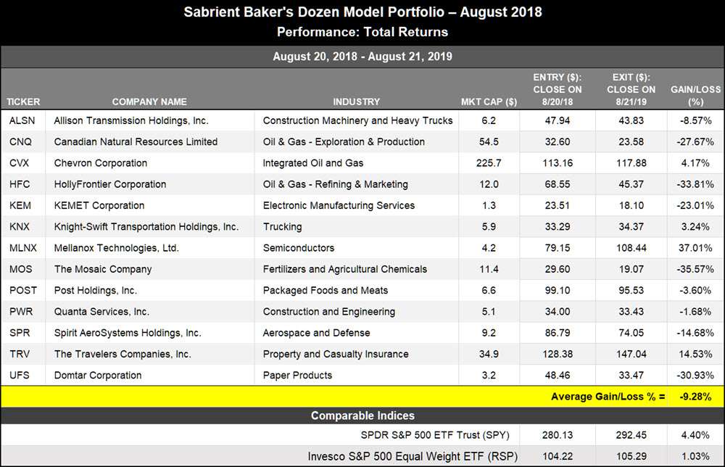
Task: Click Chevron Corporation company name
Action: coord(100,163)
